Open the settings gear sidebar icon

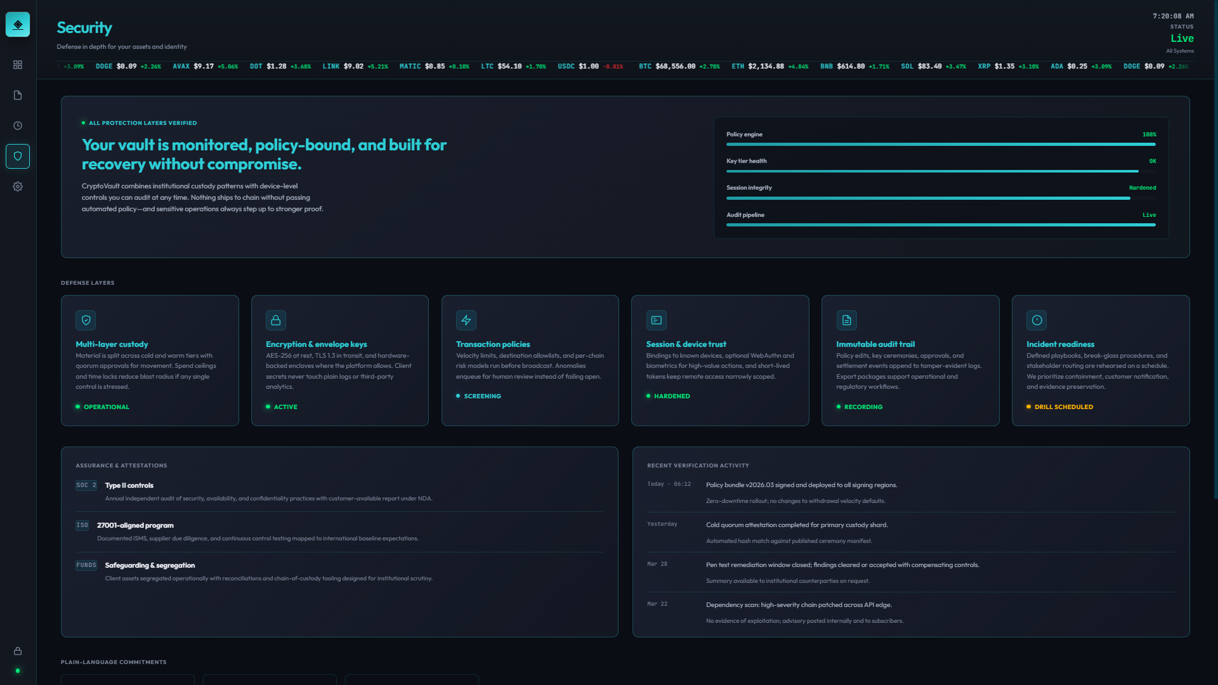[18, 186]
